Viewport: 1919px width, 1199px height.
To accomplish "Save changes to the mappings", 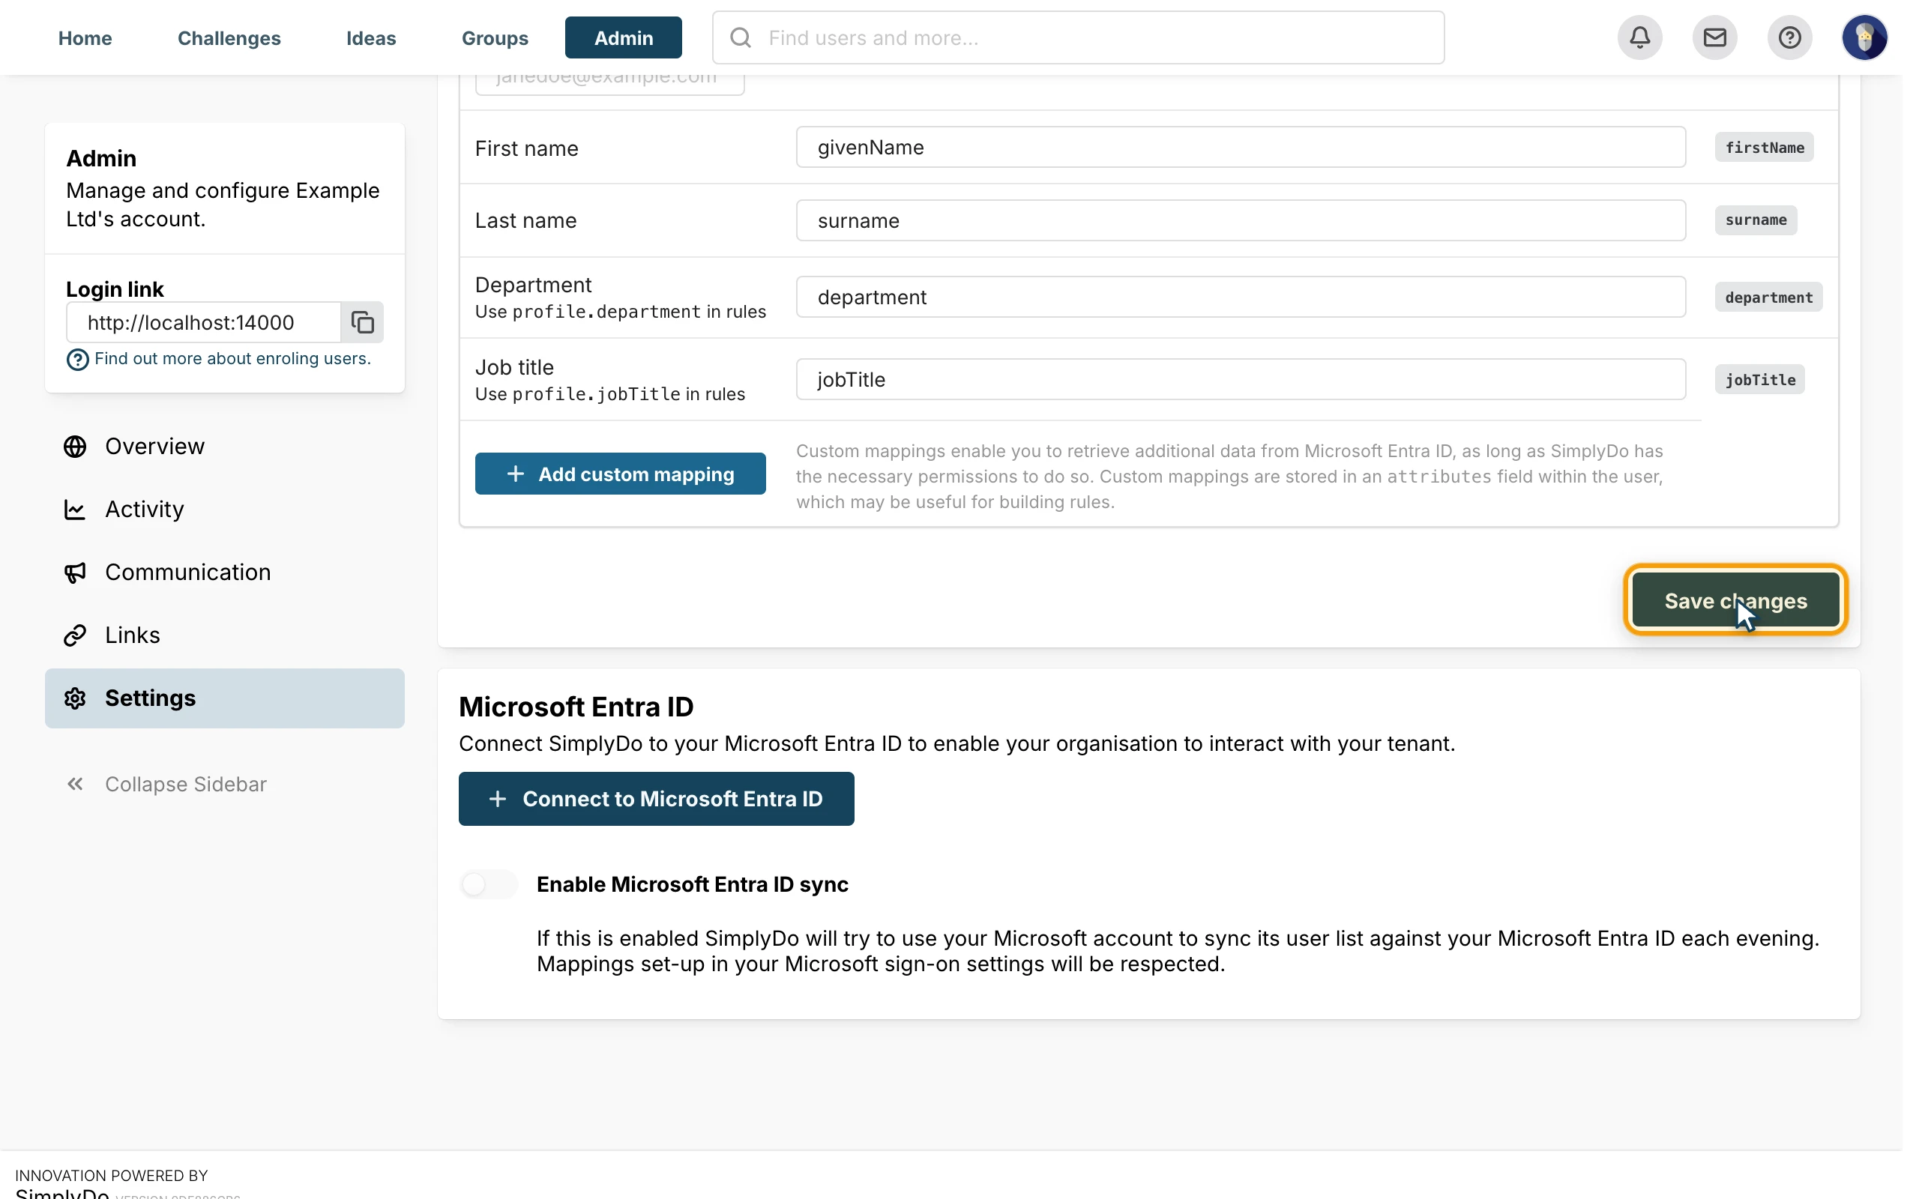I will coord(1735,600).
